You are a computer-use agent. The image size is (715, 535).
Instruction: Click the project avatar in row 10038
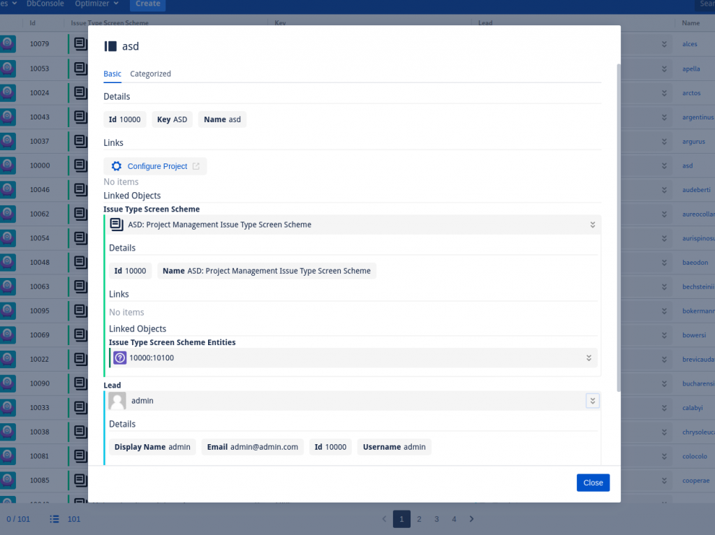7,432
